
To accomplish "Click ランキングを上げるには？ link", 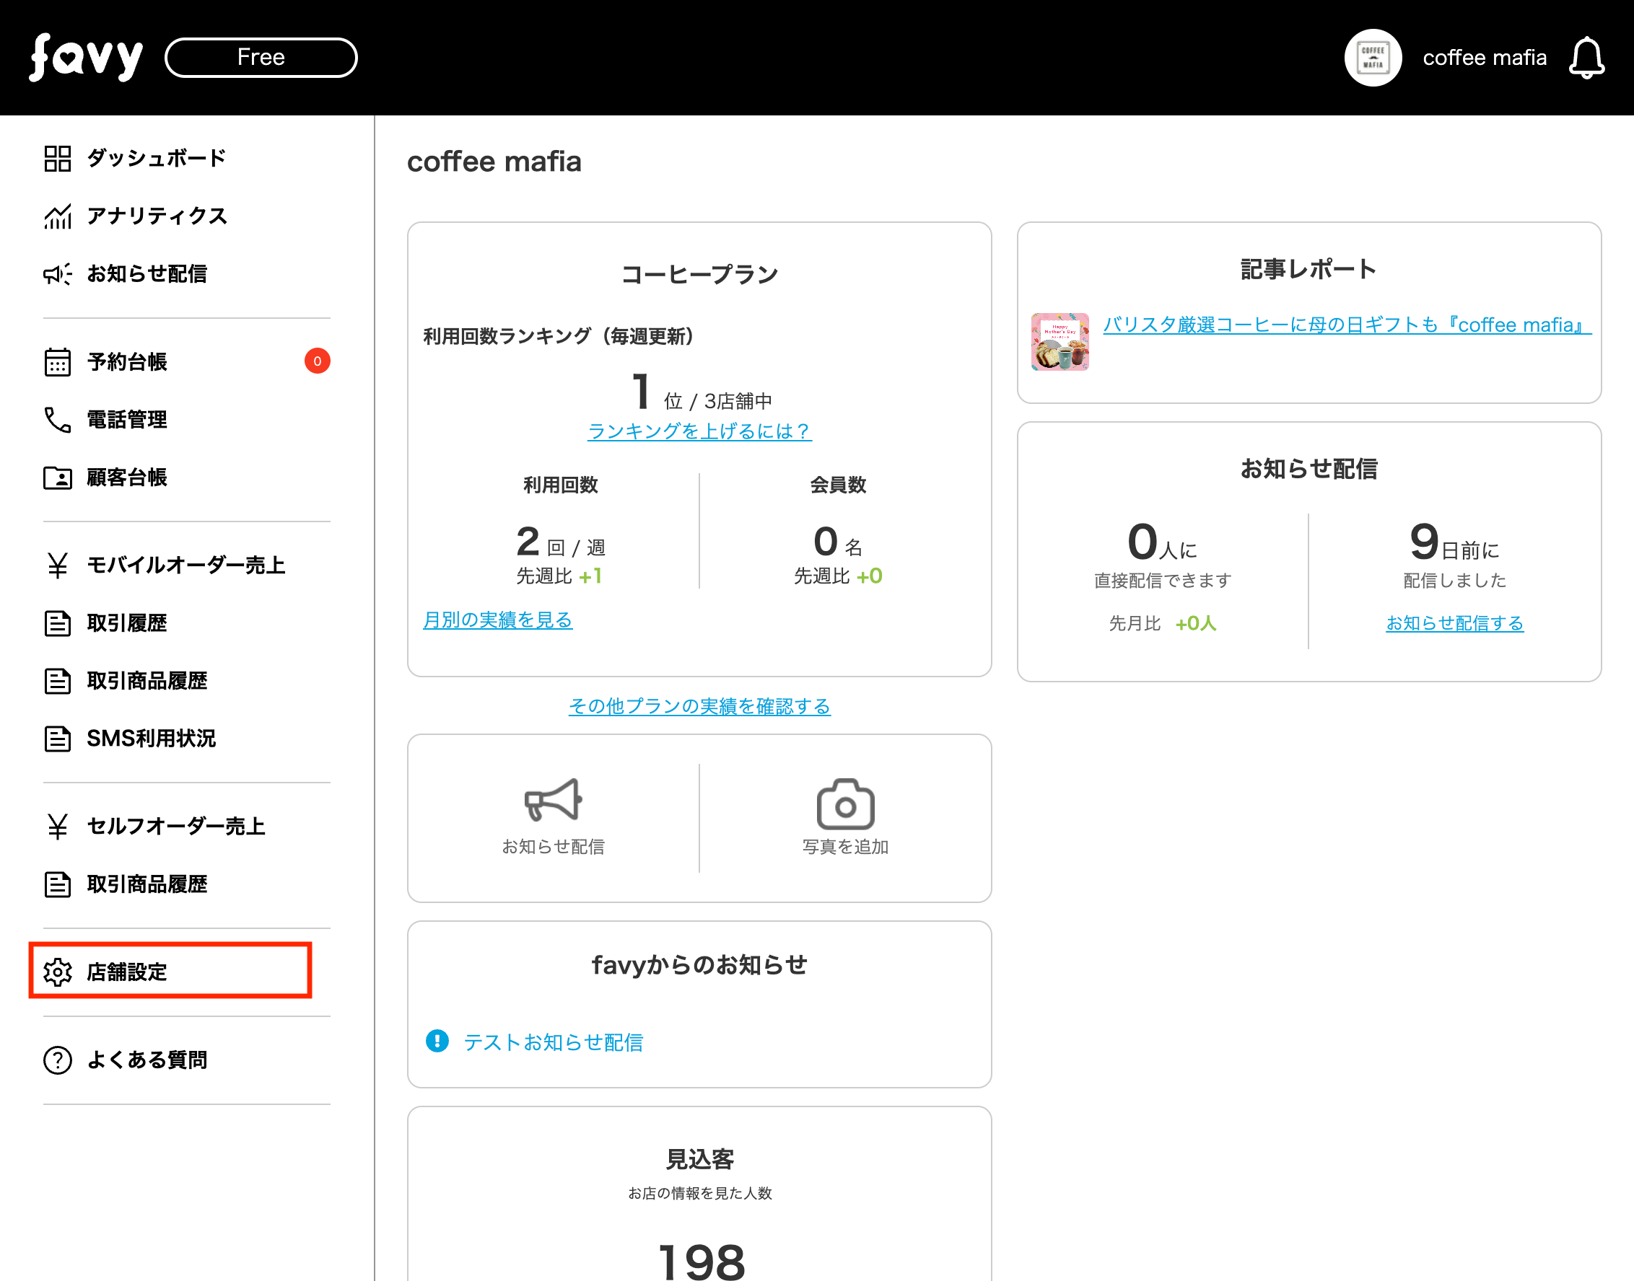I will coord(699,431).
